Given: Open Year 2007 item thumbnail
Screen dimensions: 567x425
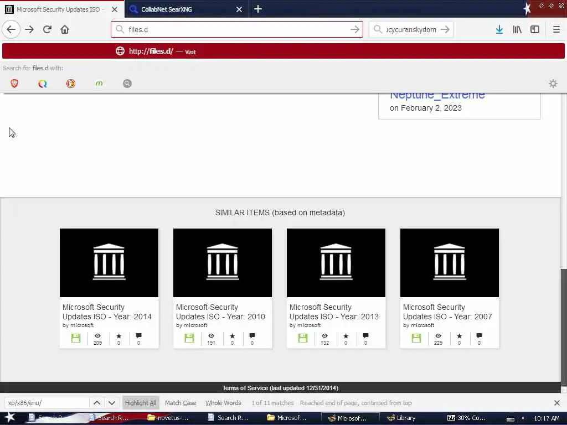Looking at the screenshot, I should [x=450, y=263].
